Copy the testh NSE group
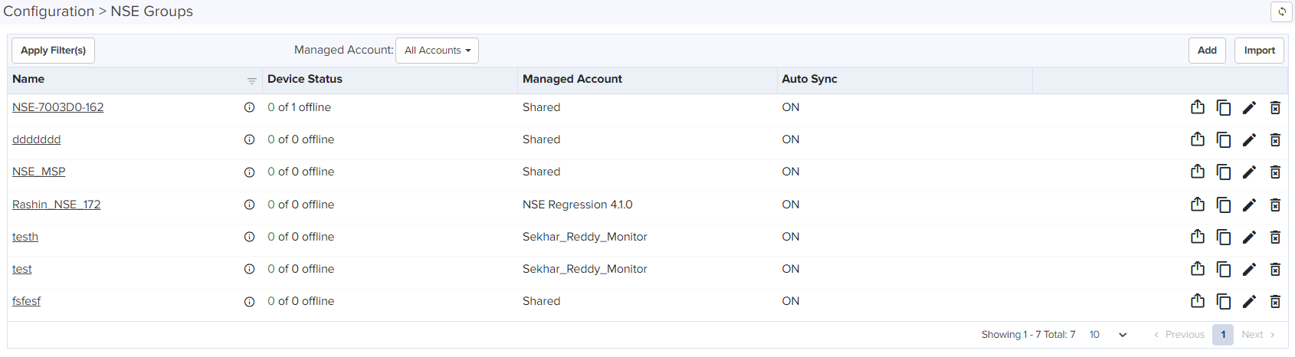 pyautogui.click(x=1224, y=237)
